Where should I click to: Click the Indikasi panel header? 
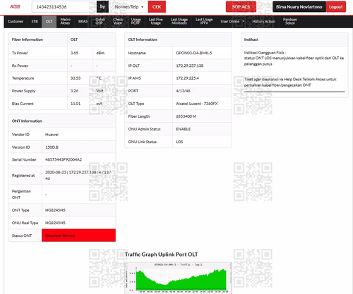point(251,39)
